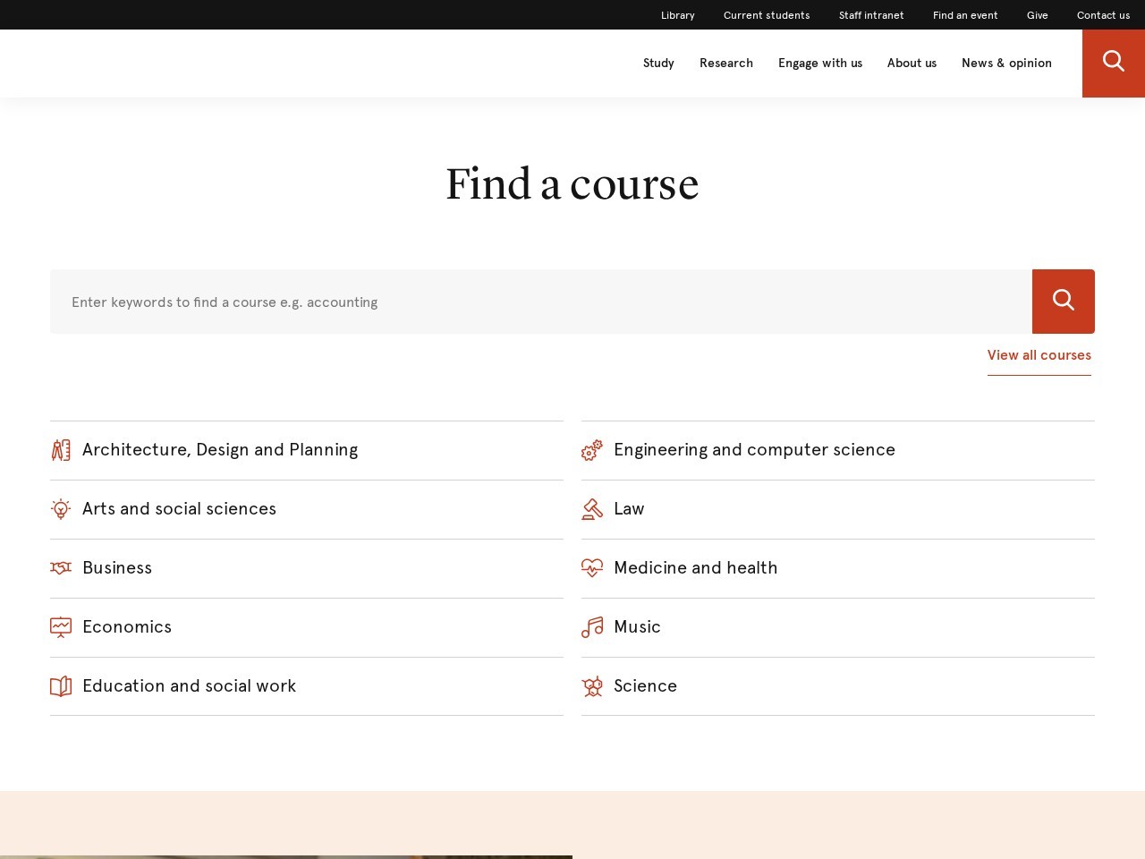Select the Law course category
The width and height of the screenshot is (1145, 859).
838,509
